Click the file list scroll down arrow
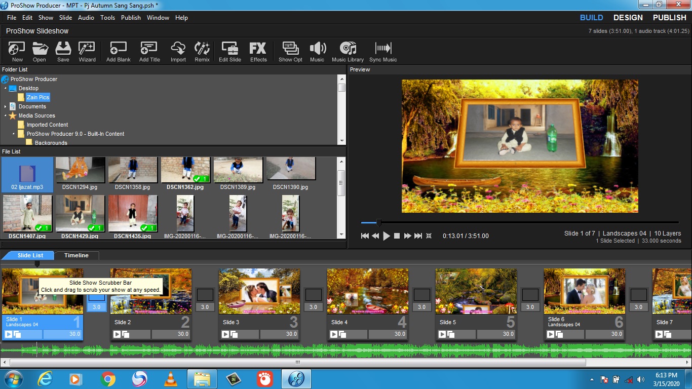The height and width of the screenshot is (389, 692). point(341,235)
